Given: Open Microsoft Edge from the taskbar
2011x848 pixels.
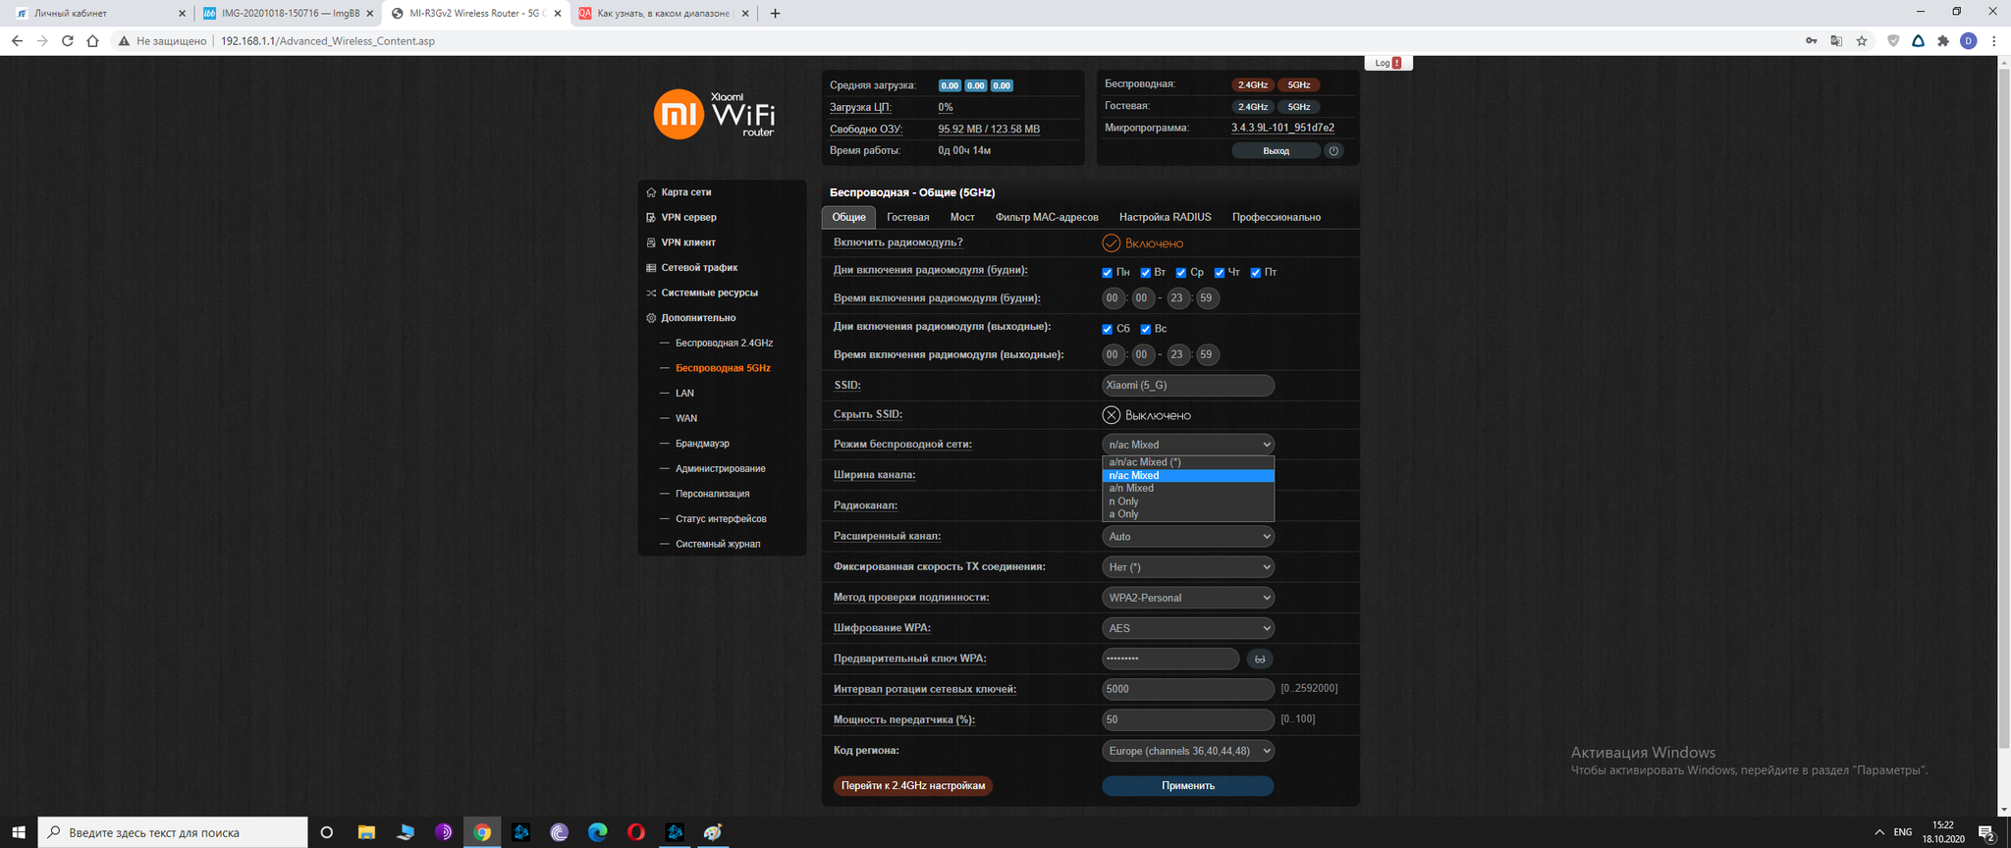Looking at the screenshot, I should coord(597,832).
